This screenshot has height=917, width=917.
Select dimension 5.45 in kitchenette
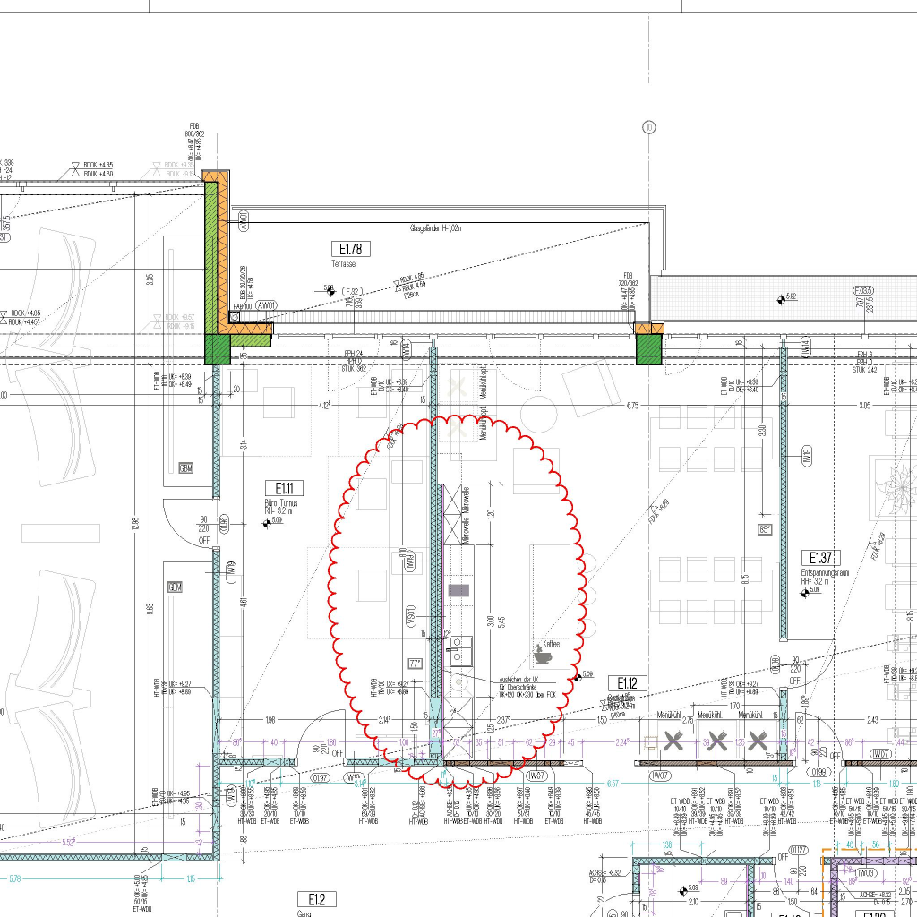click(x=501, y=623)
